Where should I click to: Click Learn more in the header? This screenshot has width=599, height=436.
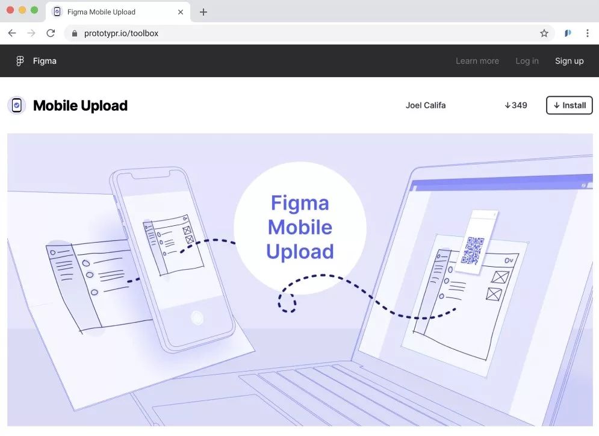477,61
